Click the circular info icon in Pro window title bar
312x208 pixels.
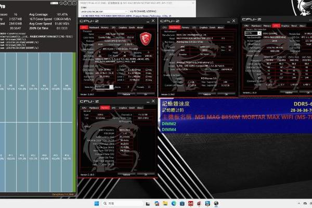click(66, 3)
